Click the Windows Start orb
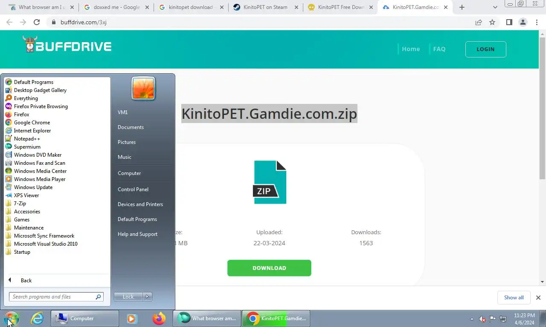546x327 pixels. (x=12, y=318)
